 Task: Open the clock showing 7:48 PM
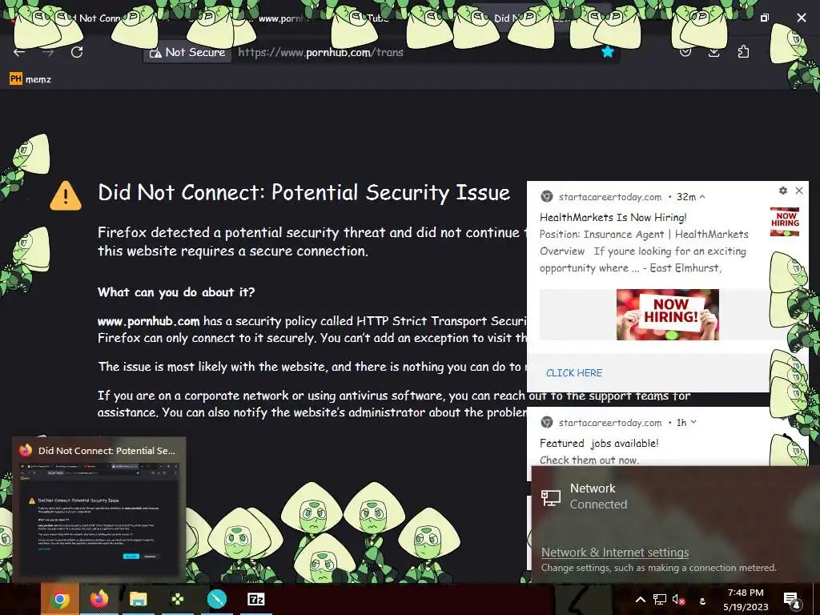[x=746, y=600]
